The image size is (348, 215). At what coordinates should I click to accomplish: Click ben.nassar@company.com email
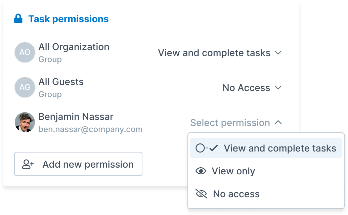(90, 129)
